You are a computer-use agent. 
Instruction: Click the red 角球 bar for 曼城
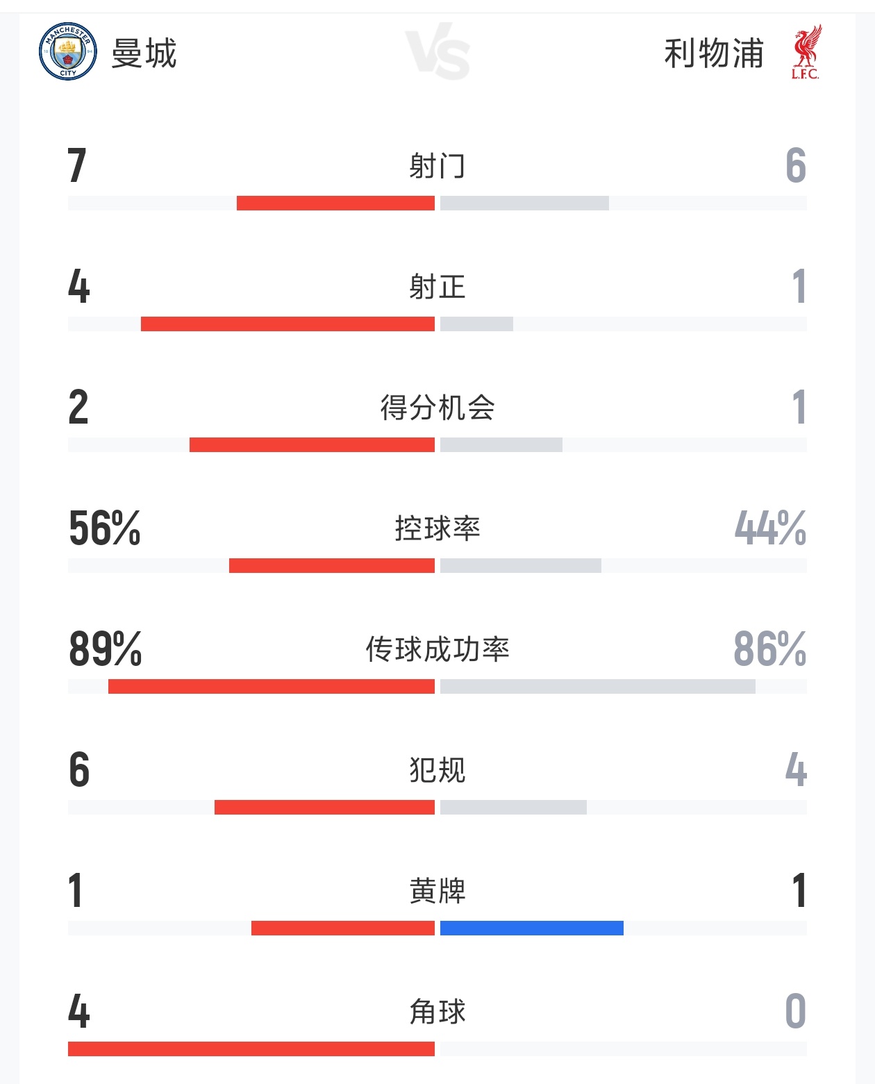[x=251, y=1049]
